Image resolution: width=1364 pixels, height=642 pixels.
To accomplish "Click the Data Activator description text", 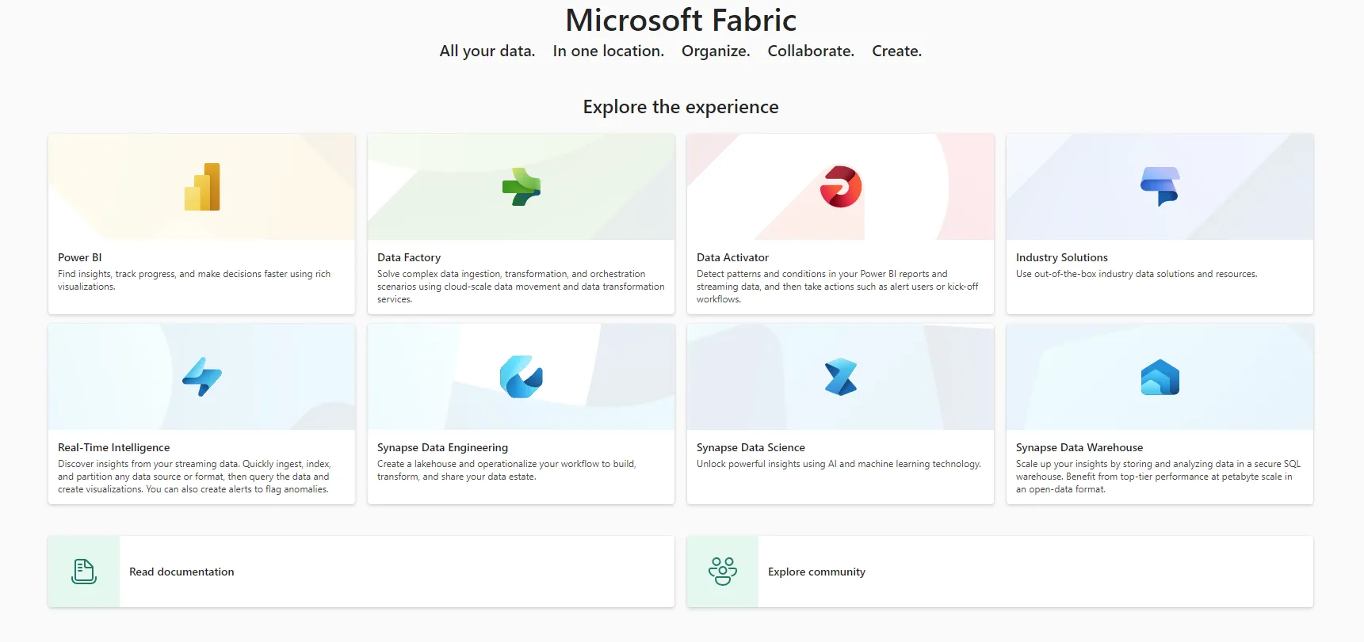I will [x=838, y=287].
